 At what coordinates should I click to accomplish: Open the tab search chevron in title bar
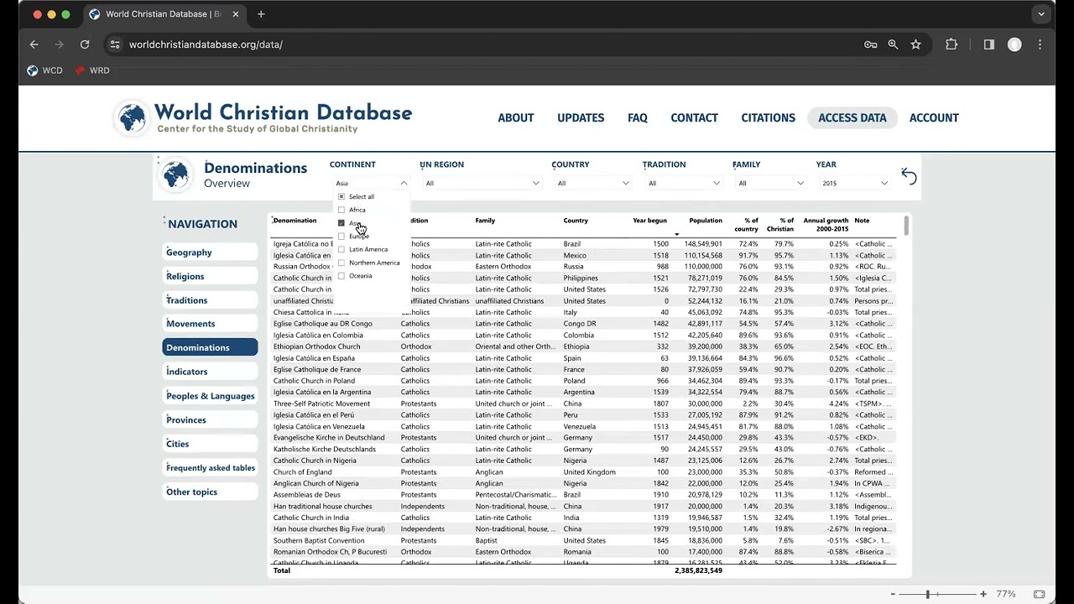pos(1041,14)
